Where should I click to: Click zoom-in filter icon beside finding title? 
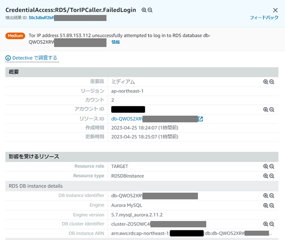(x=144, y=10)
